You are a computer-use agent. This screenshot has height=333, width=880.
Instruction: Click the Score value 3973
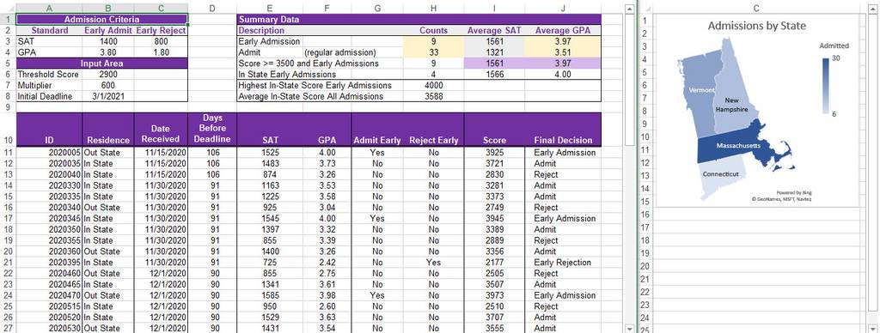pyautogui.click(x=494, y=295)
